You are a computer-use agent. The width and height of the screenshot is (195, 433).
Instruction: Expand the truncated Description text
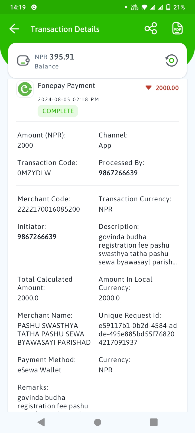pyautogui.click(x=138, y=250)
